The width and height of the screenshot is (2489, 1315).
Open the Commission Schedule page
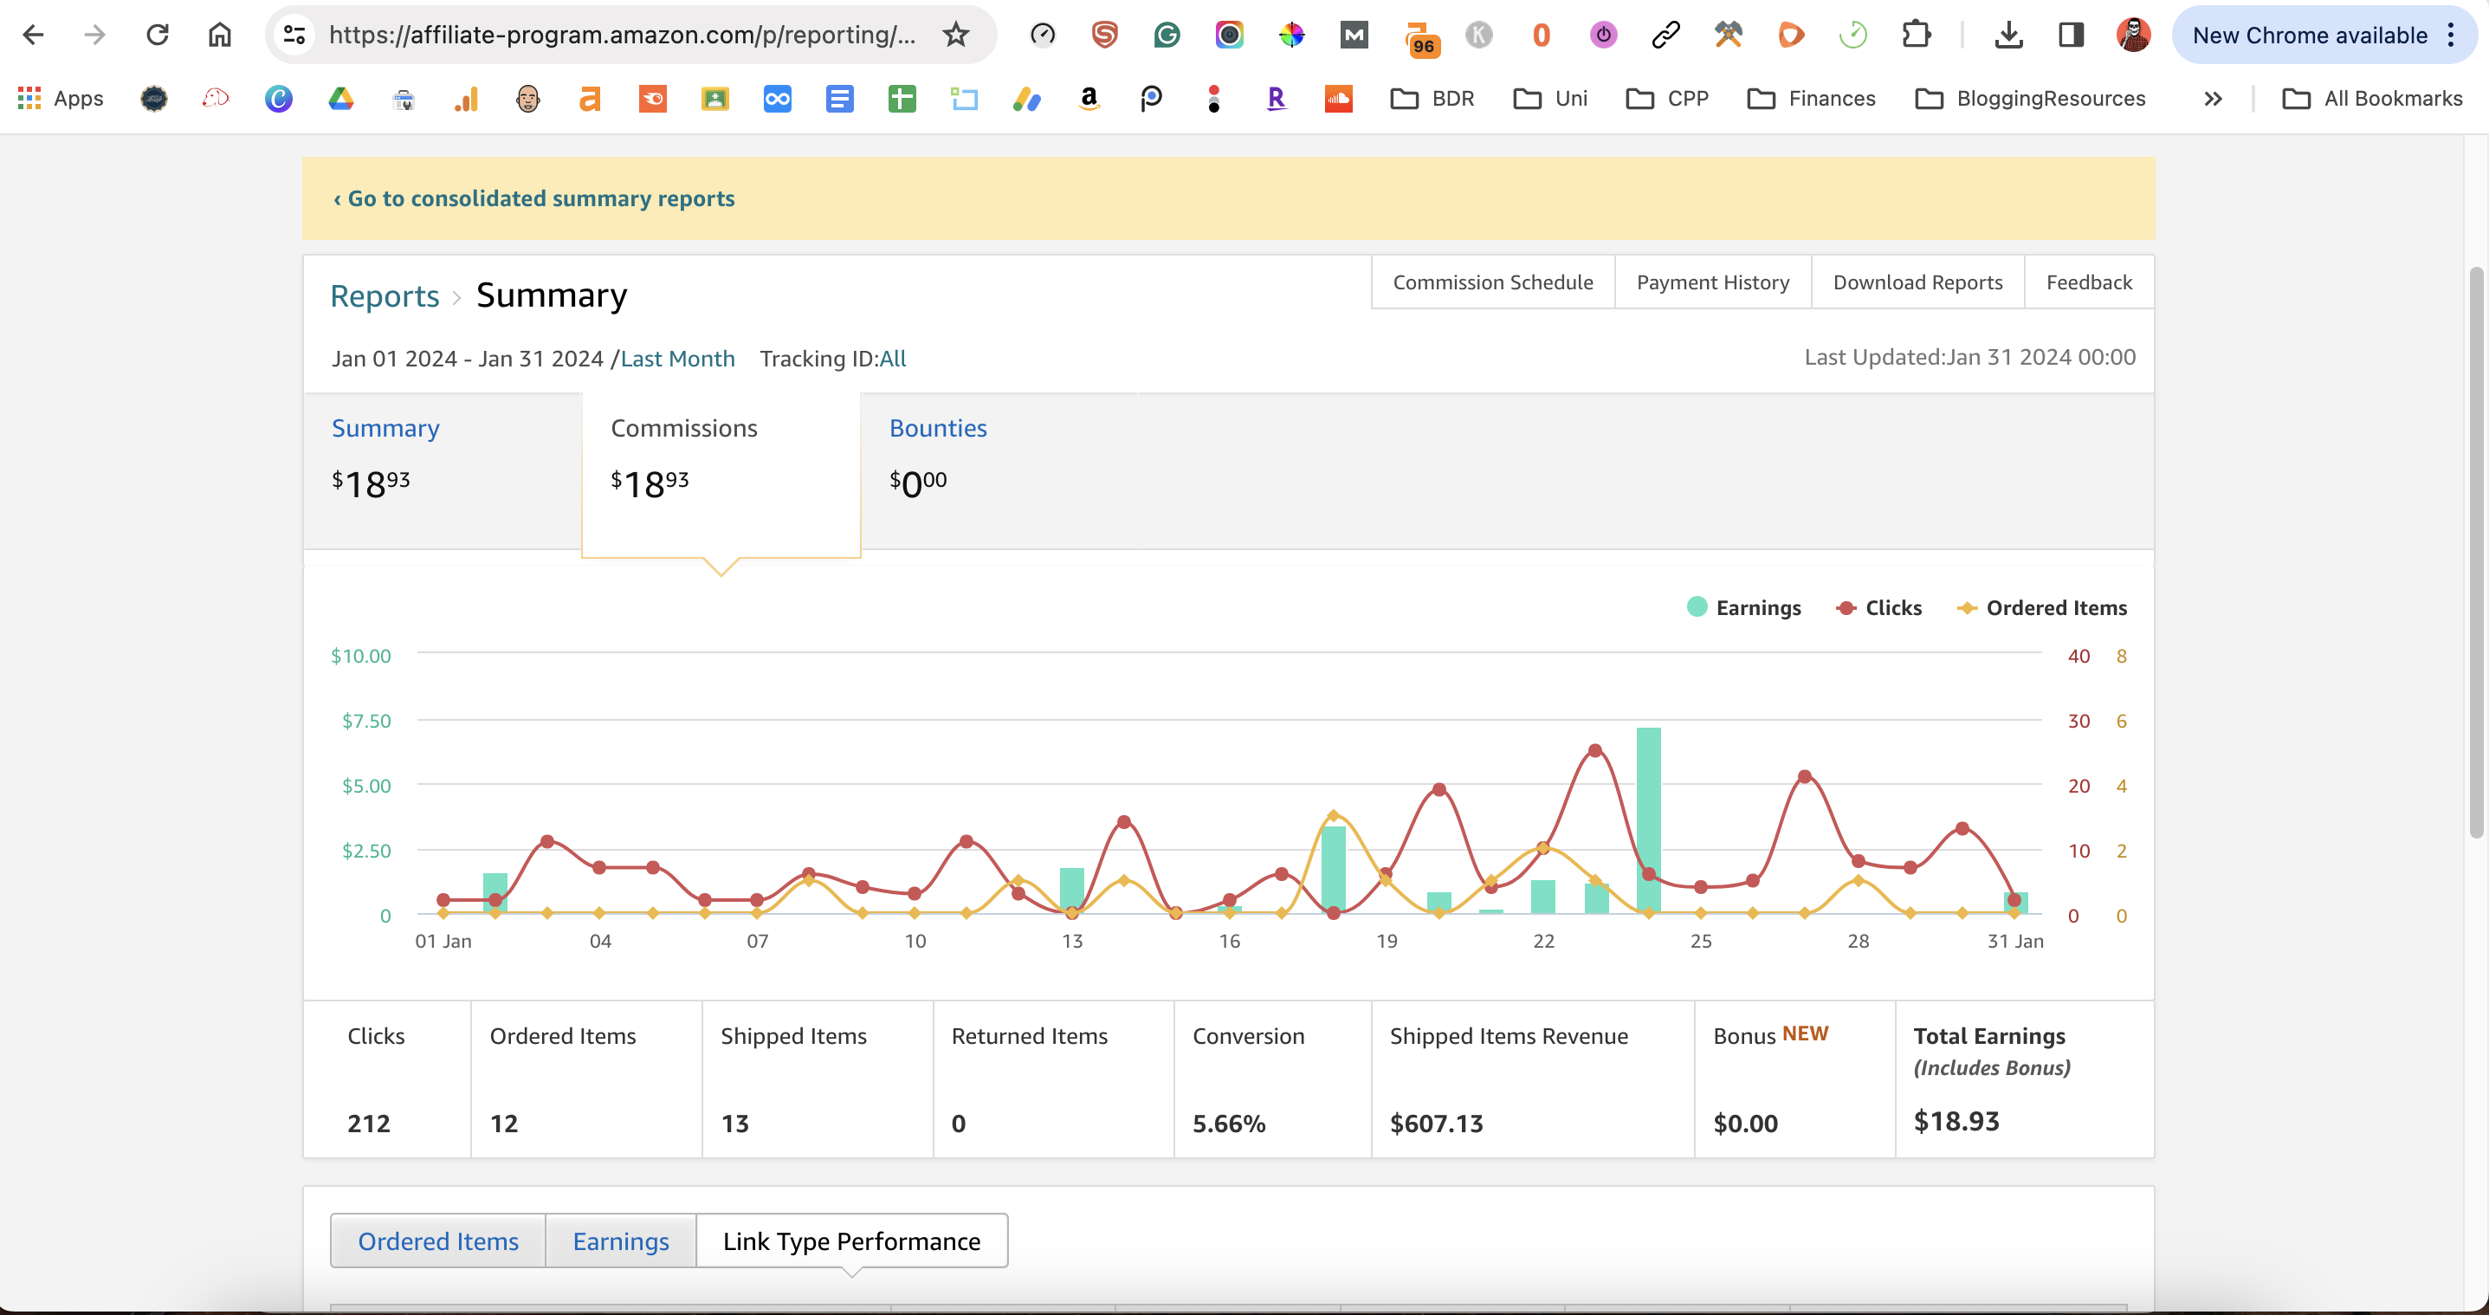click(1493, 282)
